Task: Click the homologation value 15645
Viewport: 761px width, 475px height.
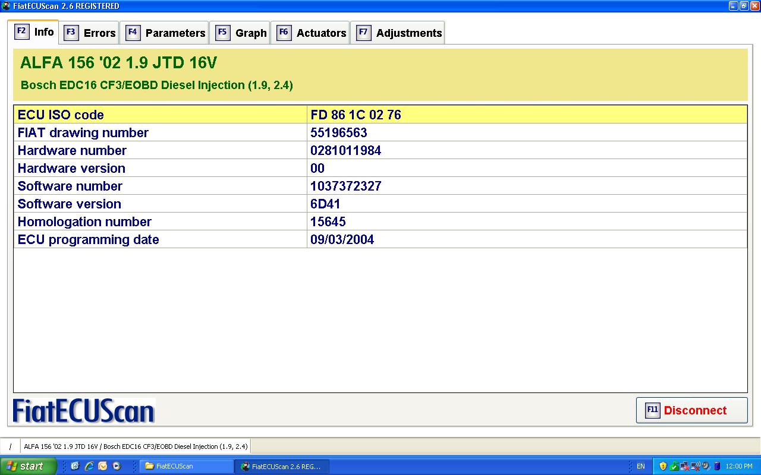Action: tap(328, 221)
